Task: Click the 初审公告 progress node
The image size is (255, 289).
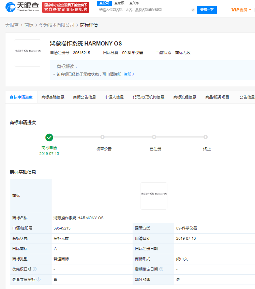Action: 104,137
